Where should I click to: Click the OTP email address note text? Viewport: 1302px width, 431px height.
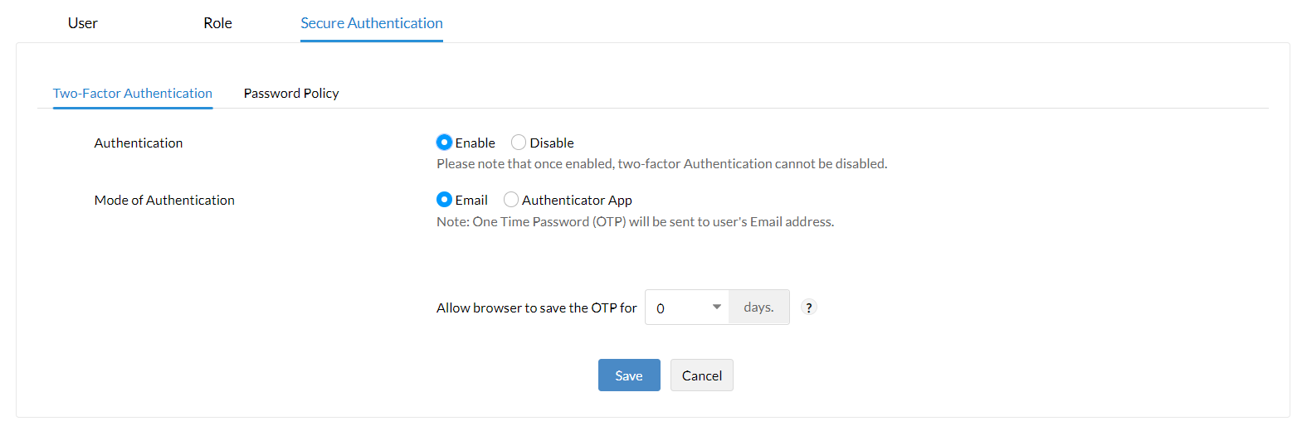pos(635,222)
